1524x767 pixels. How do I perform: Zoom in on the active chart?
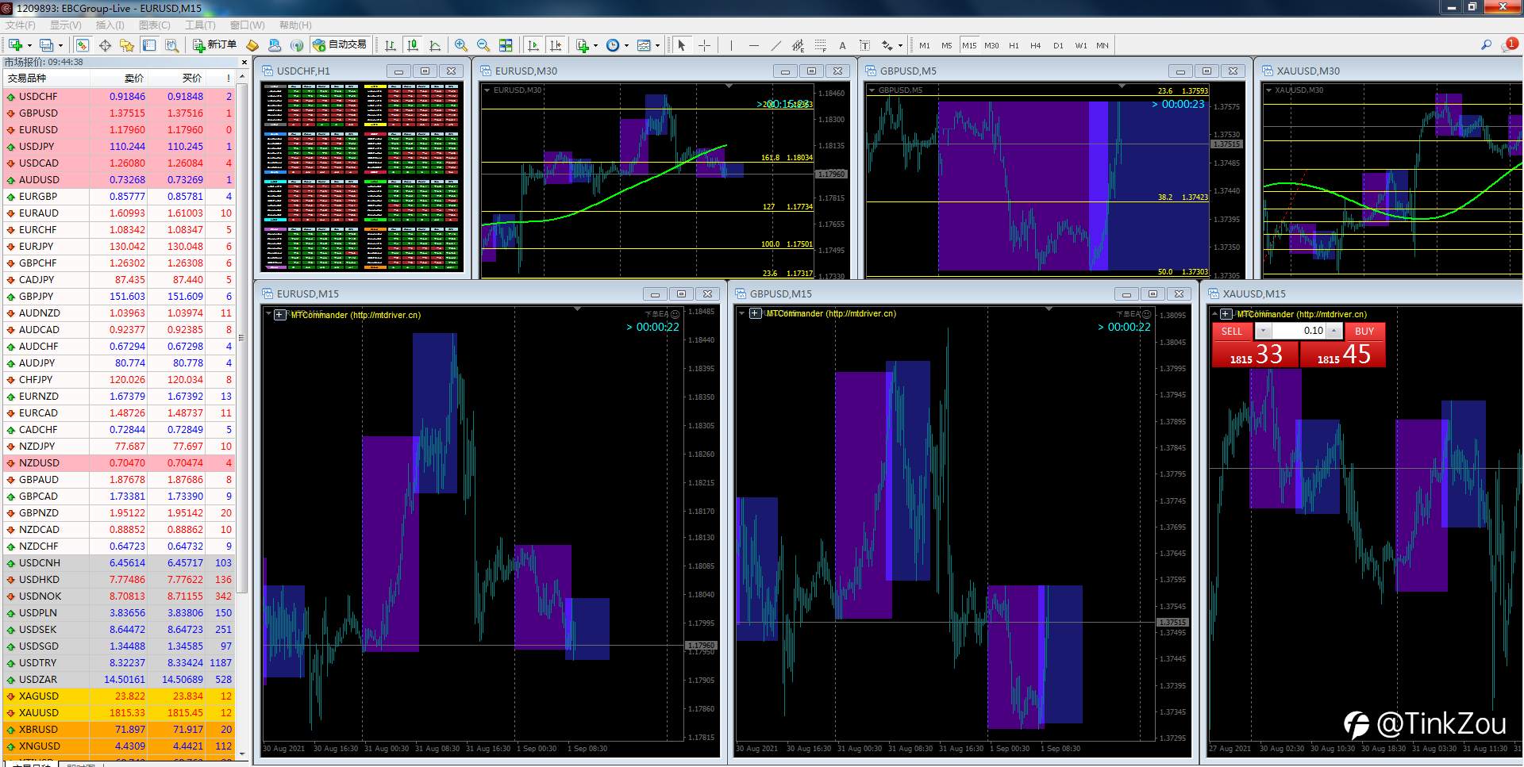(460, 45)
